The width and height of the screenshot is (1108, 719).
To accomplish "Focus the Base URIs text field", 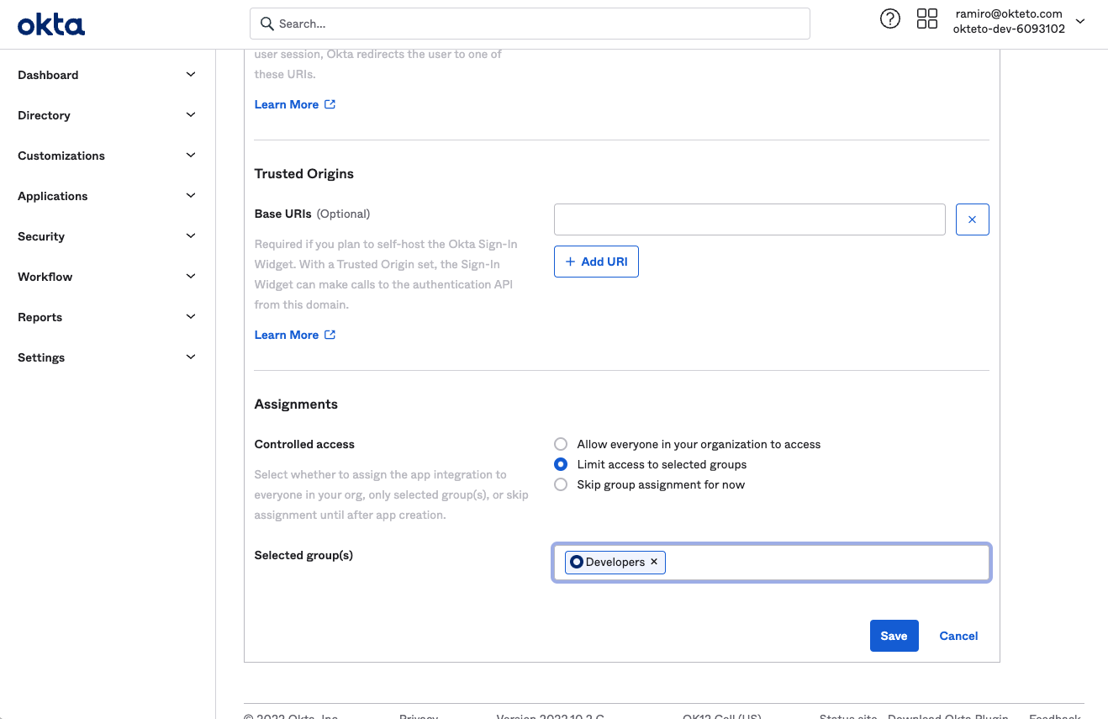I will click(750, 219).
